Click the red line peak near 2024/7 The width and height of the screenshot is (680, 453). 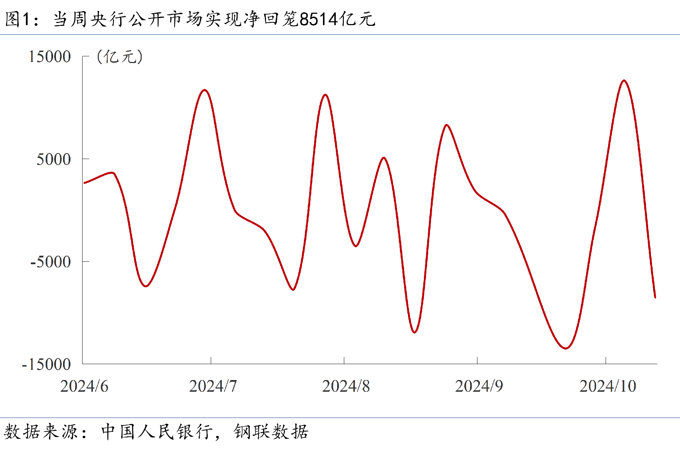tap(205, 90)
